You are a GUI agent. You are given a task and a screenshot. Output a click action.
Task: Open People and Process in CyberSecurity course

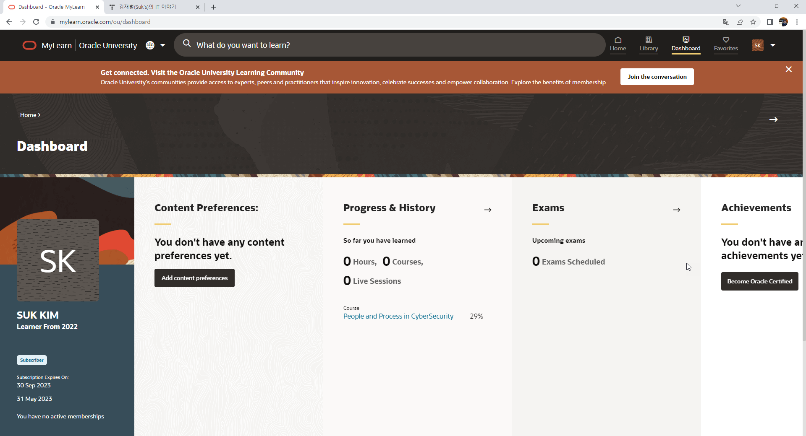click(x=398, y=316)
